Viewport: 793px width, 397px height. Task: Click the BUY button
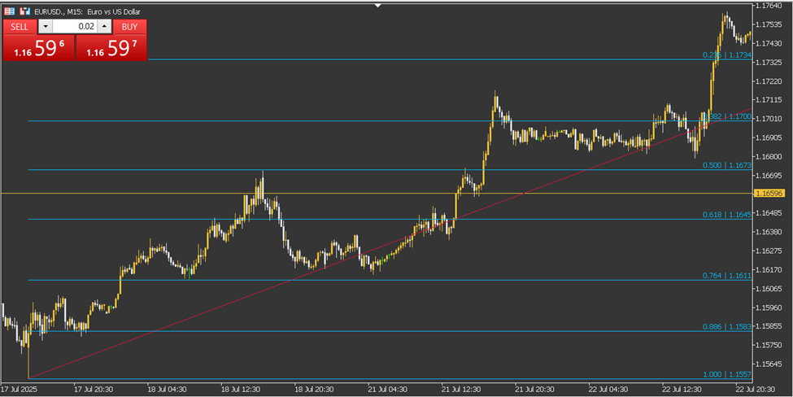[129, 27]
